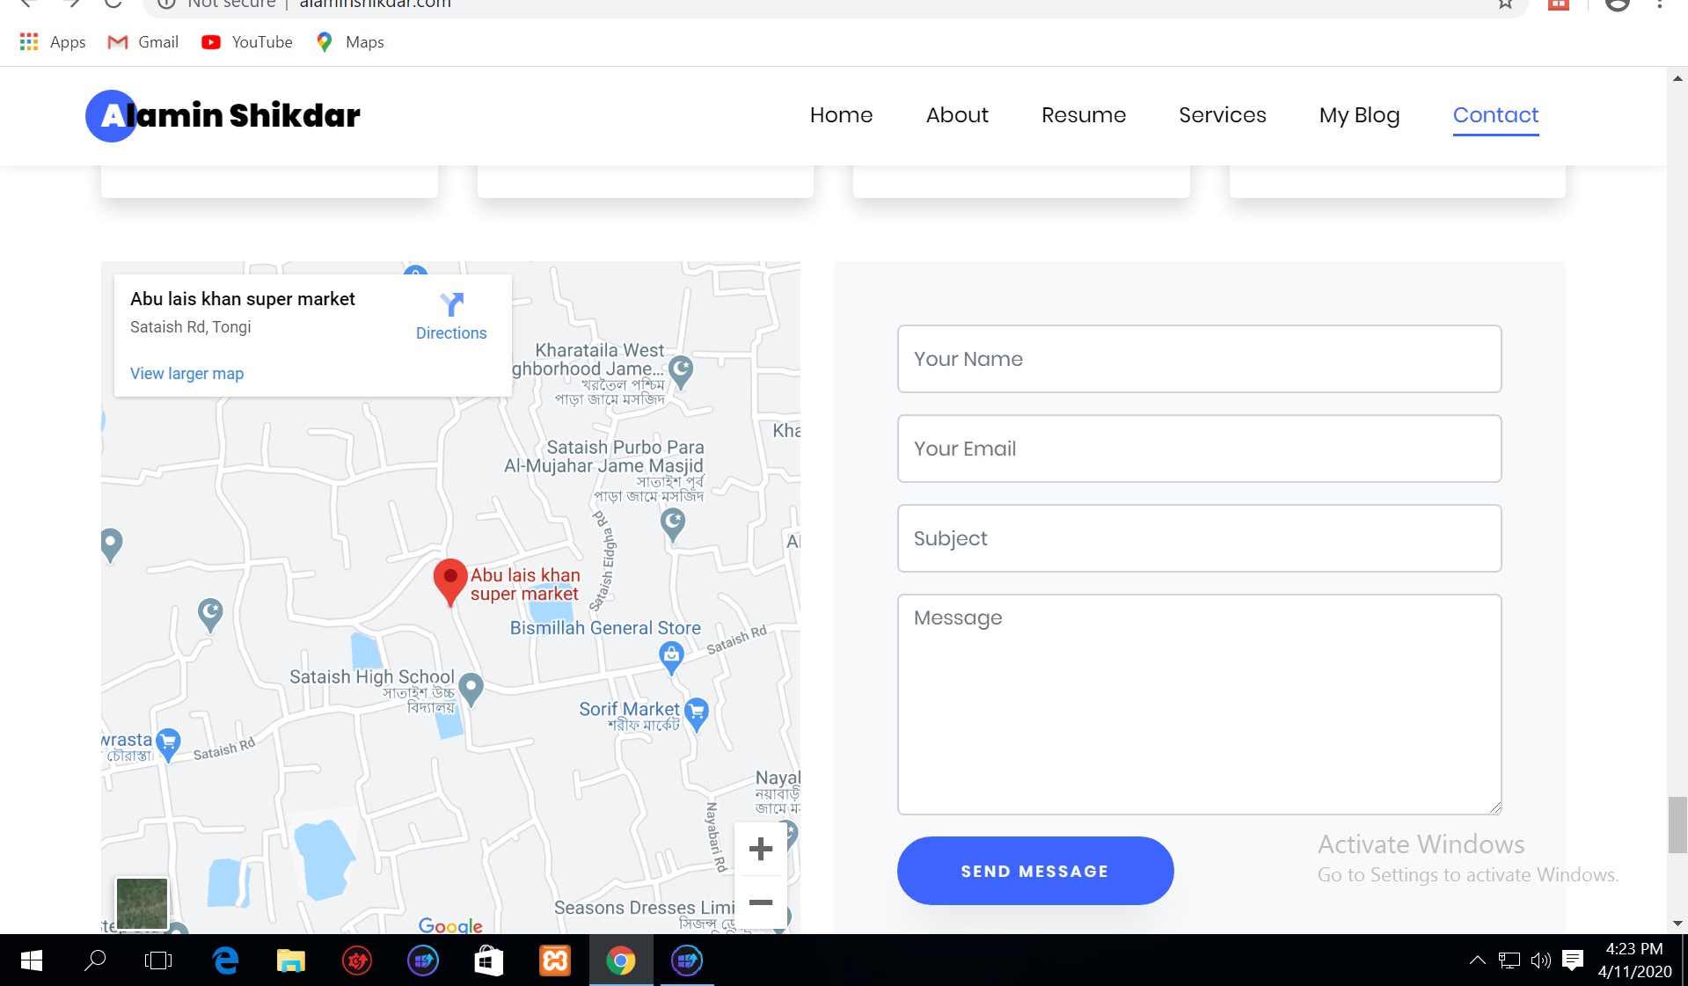Click the View larger map link
1688x986 pixels.
186,374
